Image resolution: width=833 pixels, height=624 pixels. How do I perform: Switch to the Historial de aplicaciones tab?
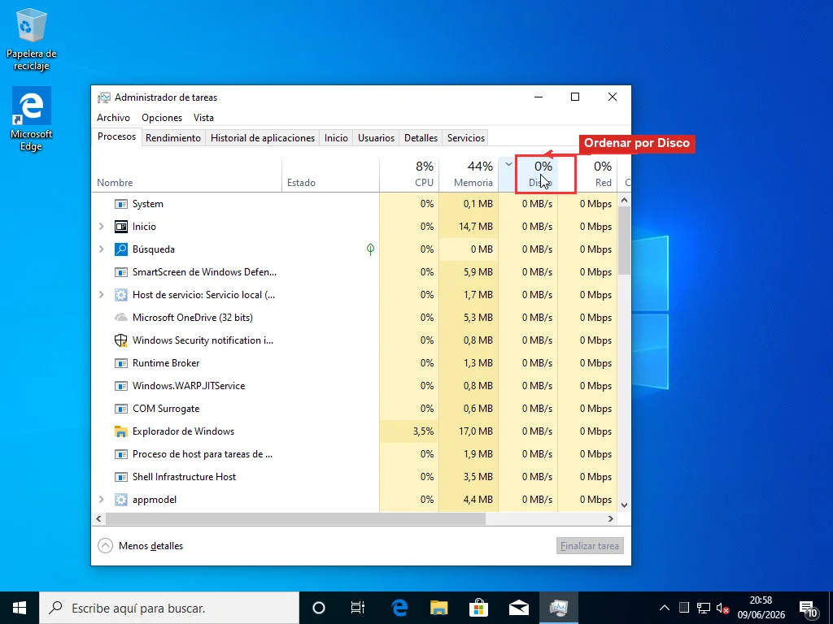263,138
